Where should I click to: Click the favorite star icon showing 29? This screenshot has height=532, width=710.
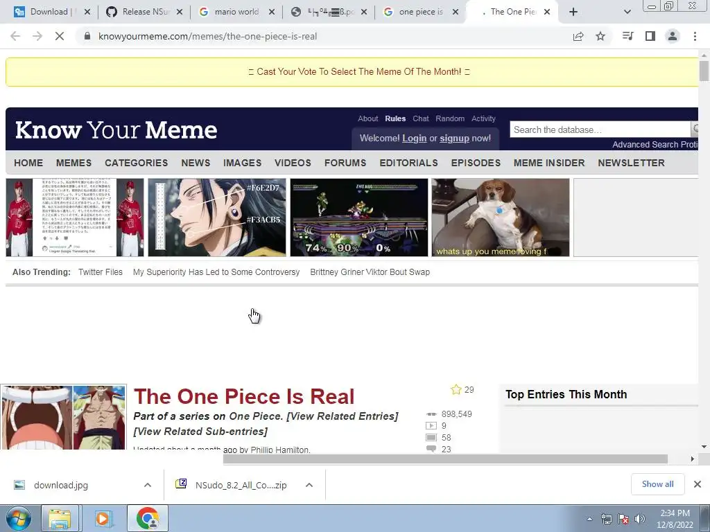point(456,389)
